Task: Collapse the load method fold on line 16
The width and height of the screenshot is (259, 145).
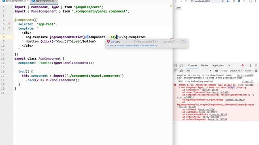Action: (x=13, y=71)
